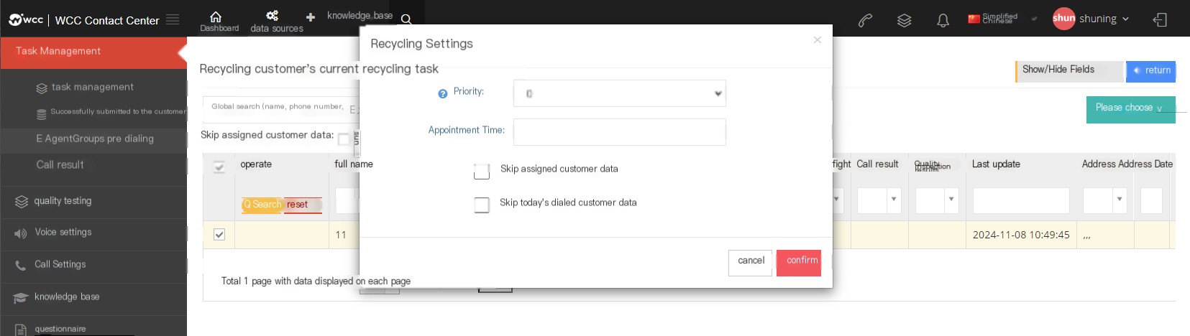Check Skip today's dialed customer data
This screenshot has height=336, width=1190.
pyautogui.click(x=482, y=205)
